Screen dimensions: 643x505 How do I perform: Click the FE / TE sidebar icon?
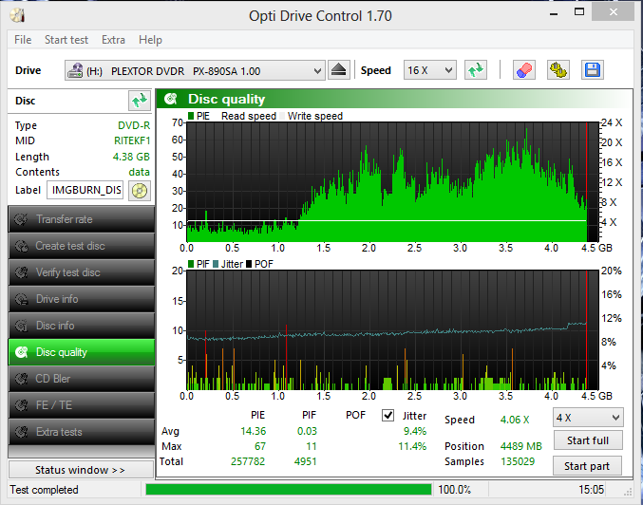(x=21, y=405)
